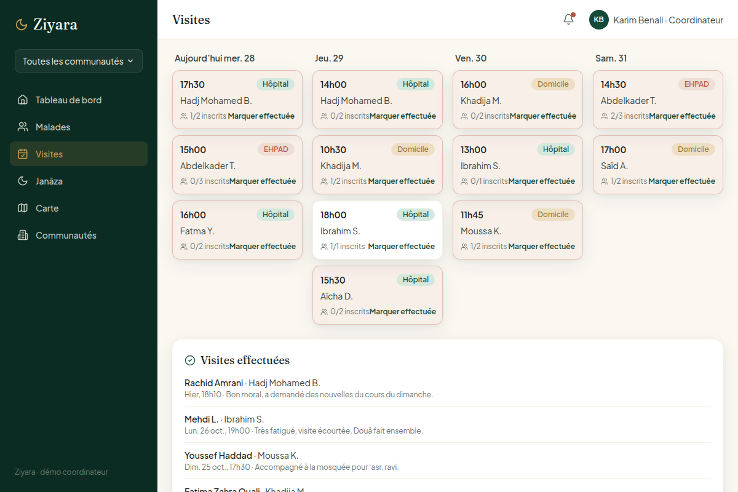
Task: Click Marquer effectuée on the 11h45 Moussa K. card
Action: click(x=542, y=247)
